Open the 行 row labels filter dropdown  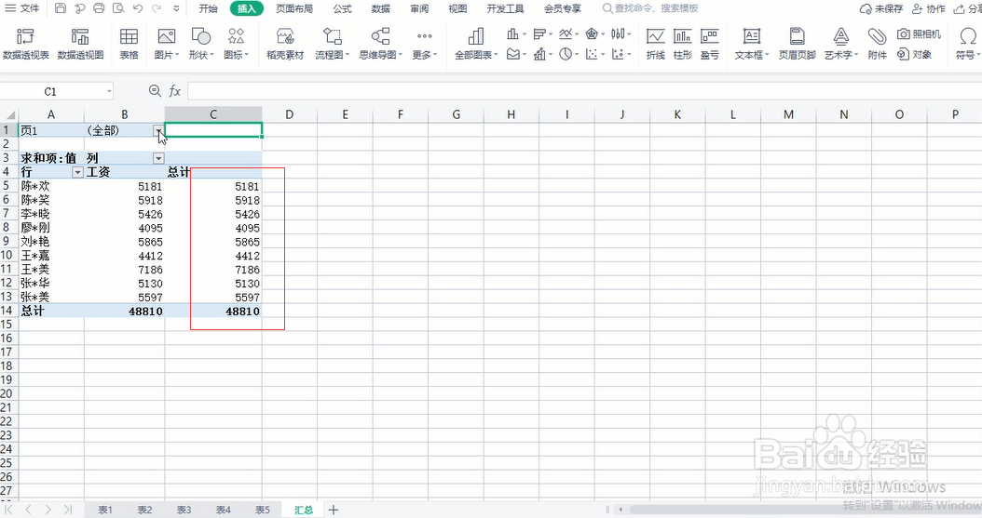coord(77,172)
